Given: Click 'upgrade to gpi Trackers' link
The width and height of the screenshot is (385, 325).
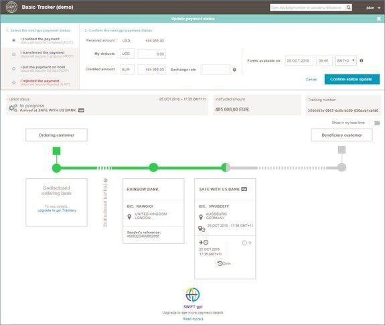Looking at the screenshot, I should coord(57,210).
